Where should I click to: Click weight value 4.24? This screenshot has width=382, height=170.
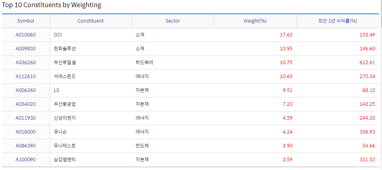tap(287, 132)
